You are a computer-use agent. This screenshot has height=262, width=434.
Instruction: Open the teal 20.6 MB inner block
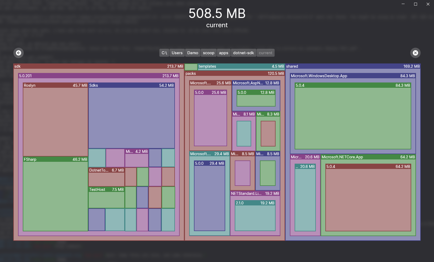click(x=305, y=197)
